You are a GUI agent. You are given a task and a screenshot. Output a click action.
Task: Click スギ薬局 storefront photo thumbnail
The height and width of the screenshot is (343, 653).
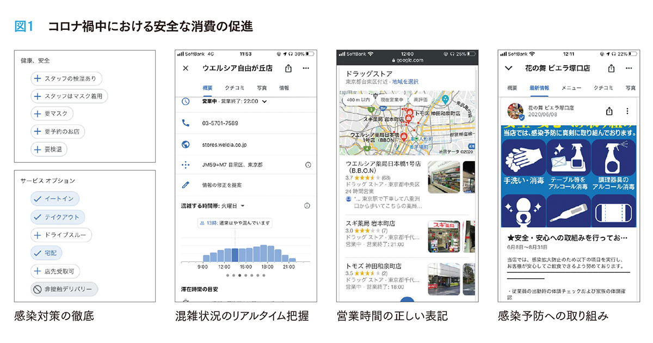443,235
